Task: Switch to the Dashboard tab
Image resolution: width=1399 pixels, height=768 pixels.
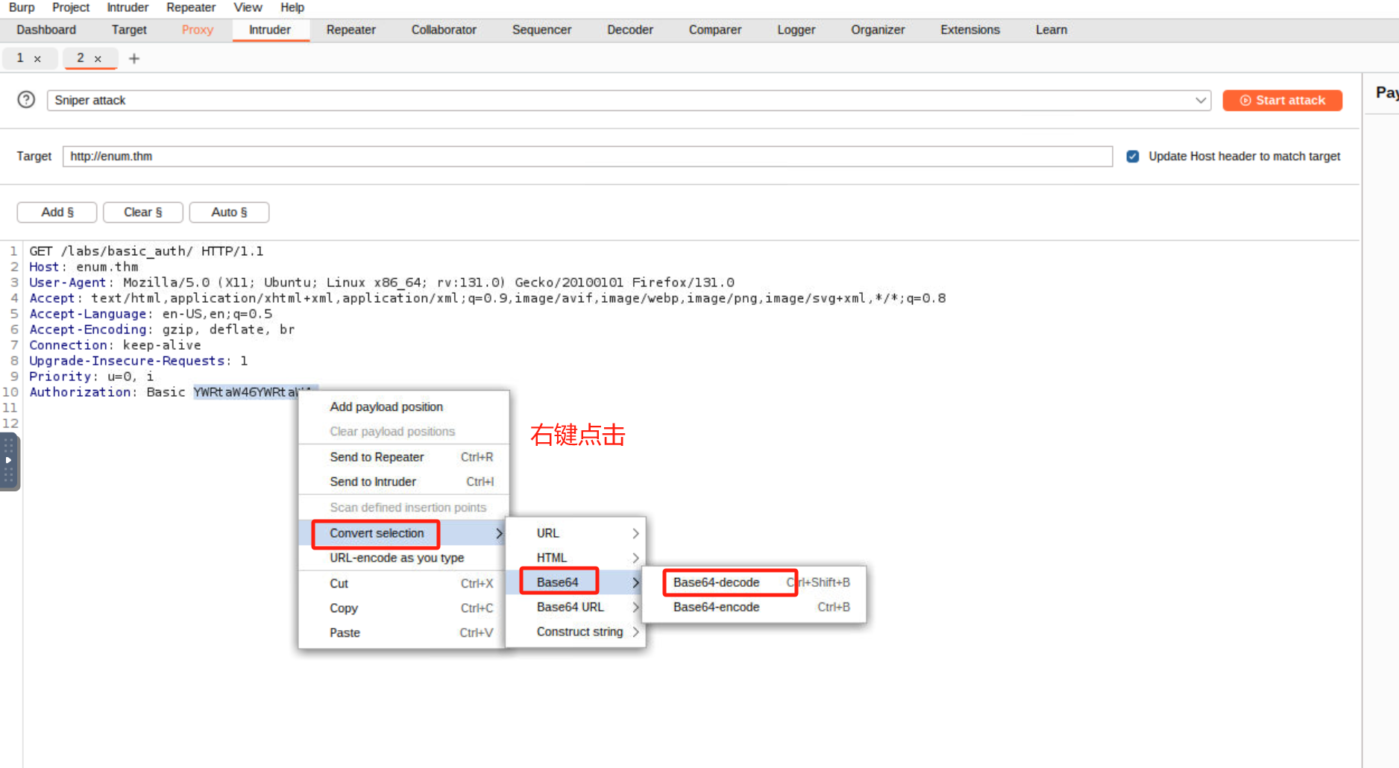Action: click(46, 30)
